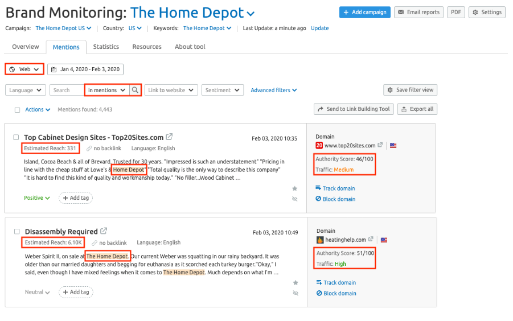Hide the Top Cabinet Design Sites mention
Screen dimensions: 513x321
point(294,199)
